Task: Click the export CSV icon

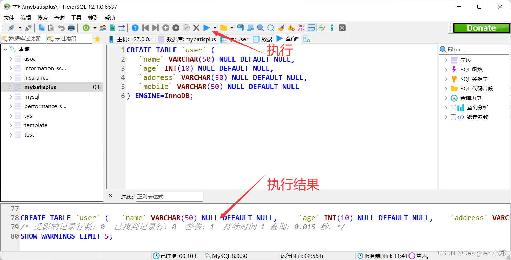Action: click(112, 28)
